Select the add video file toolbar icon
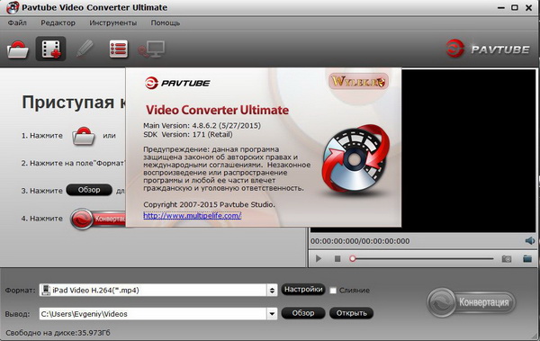 50,49
